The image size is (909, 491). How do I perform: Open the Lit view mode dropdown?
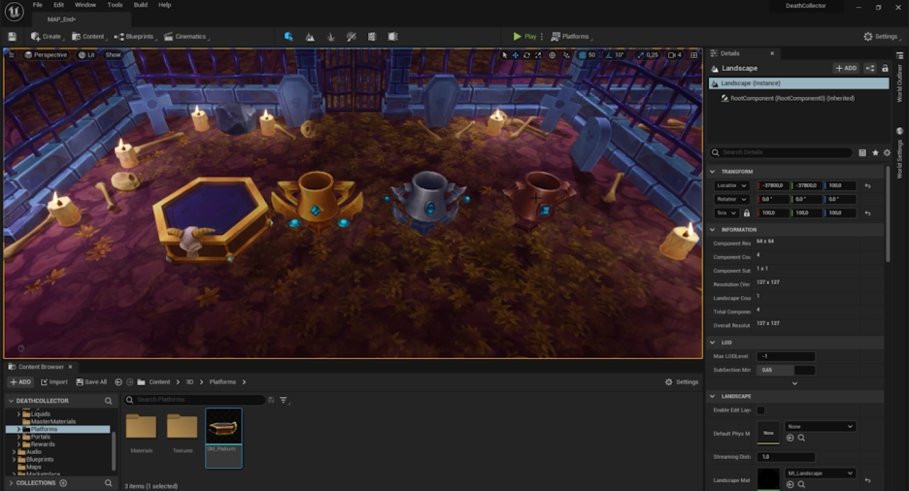[x=87, y=55]
